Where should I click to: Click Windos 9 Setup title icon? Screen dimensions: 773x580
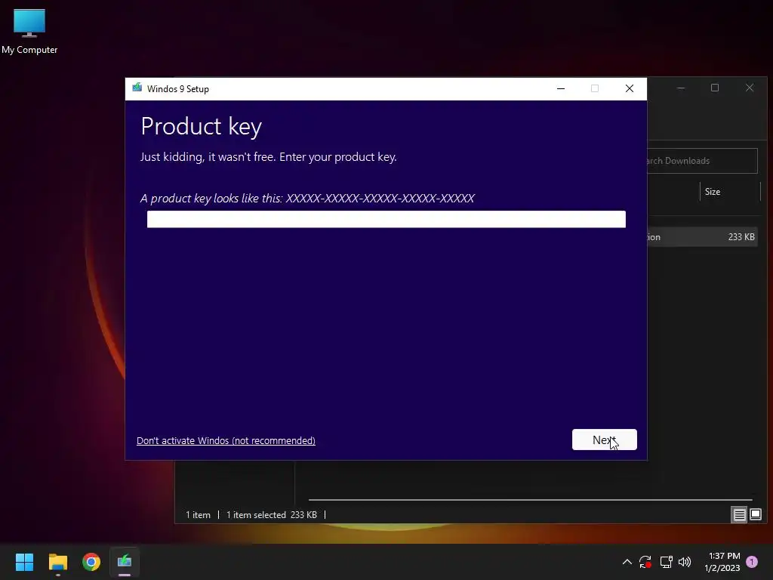tap(137, 88)
